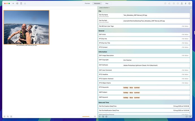Click the sort arrows icon below the thumbnail pane
This screenshot has width=195, height=121.
8,117
